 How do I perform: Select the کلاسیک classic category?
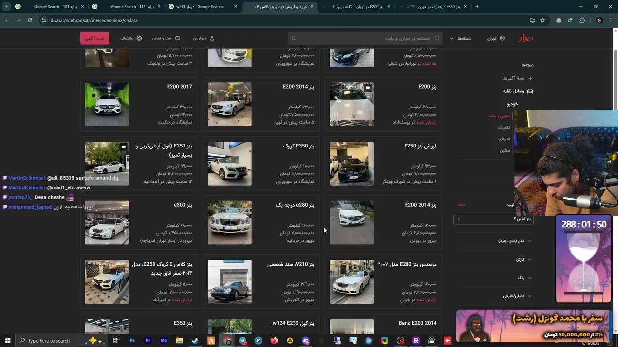click(x=504, y=127)
